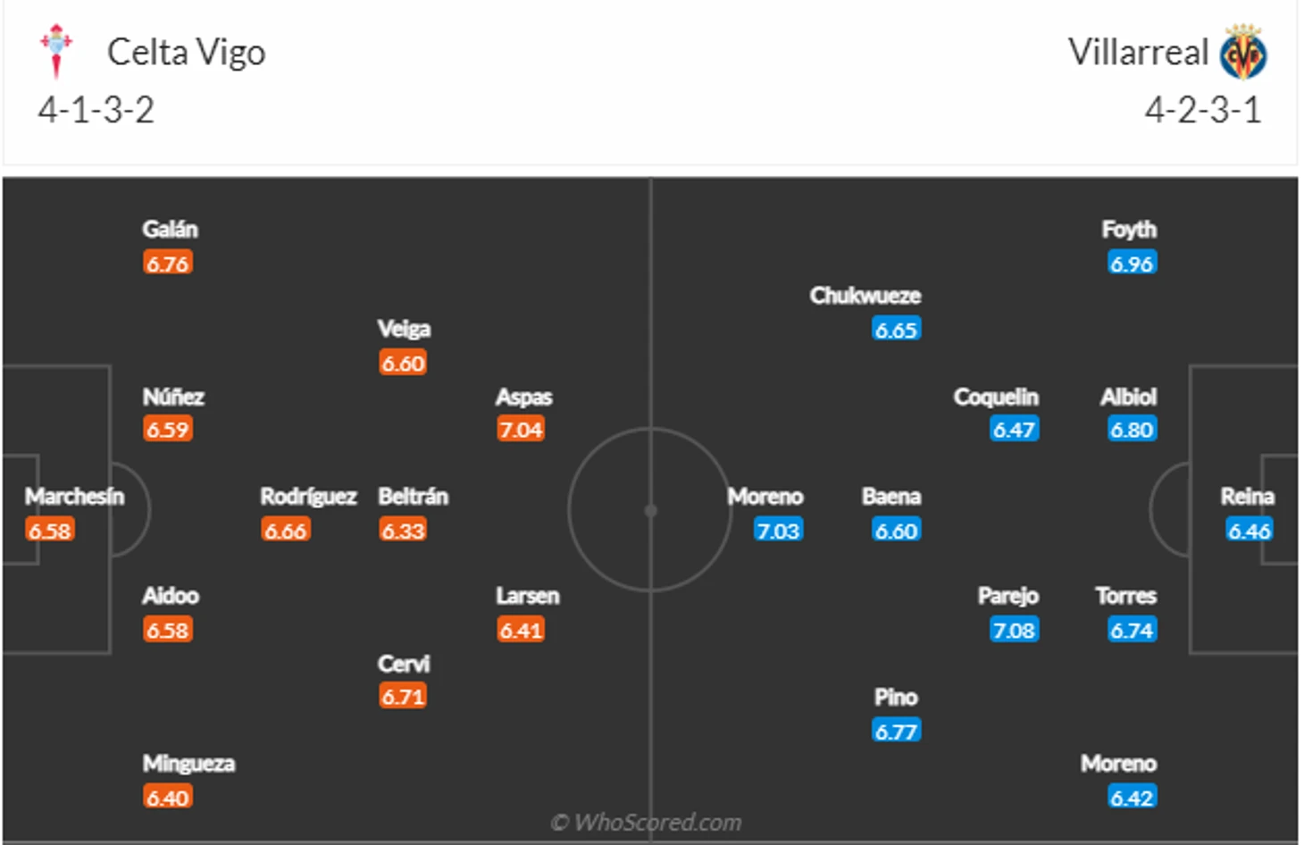The image size is (1304, 845).
Task: Select Reina's 6.46 rating badge
Action: [x=1250, y=531]
